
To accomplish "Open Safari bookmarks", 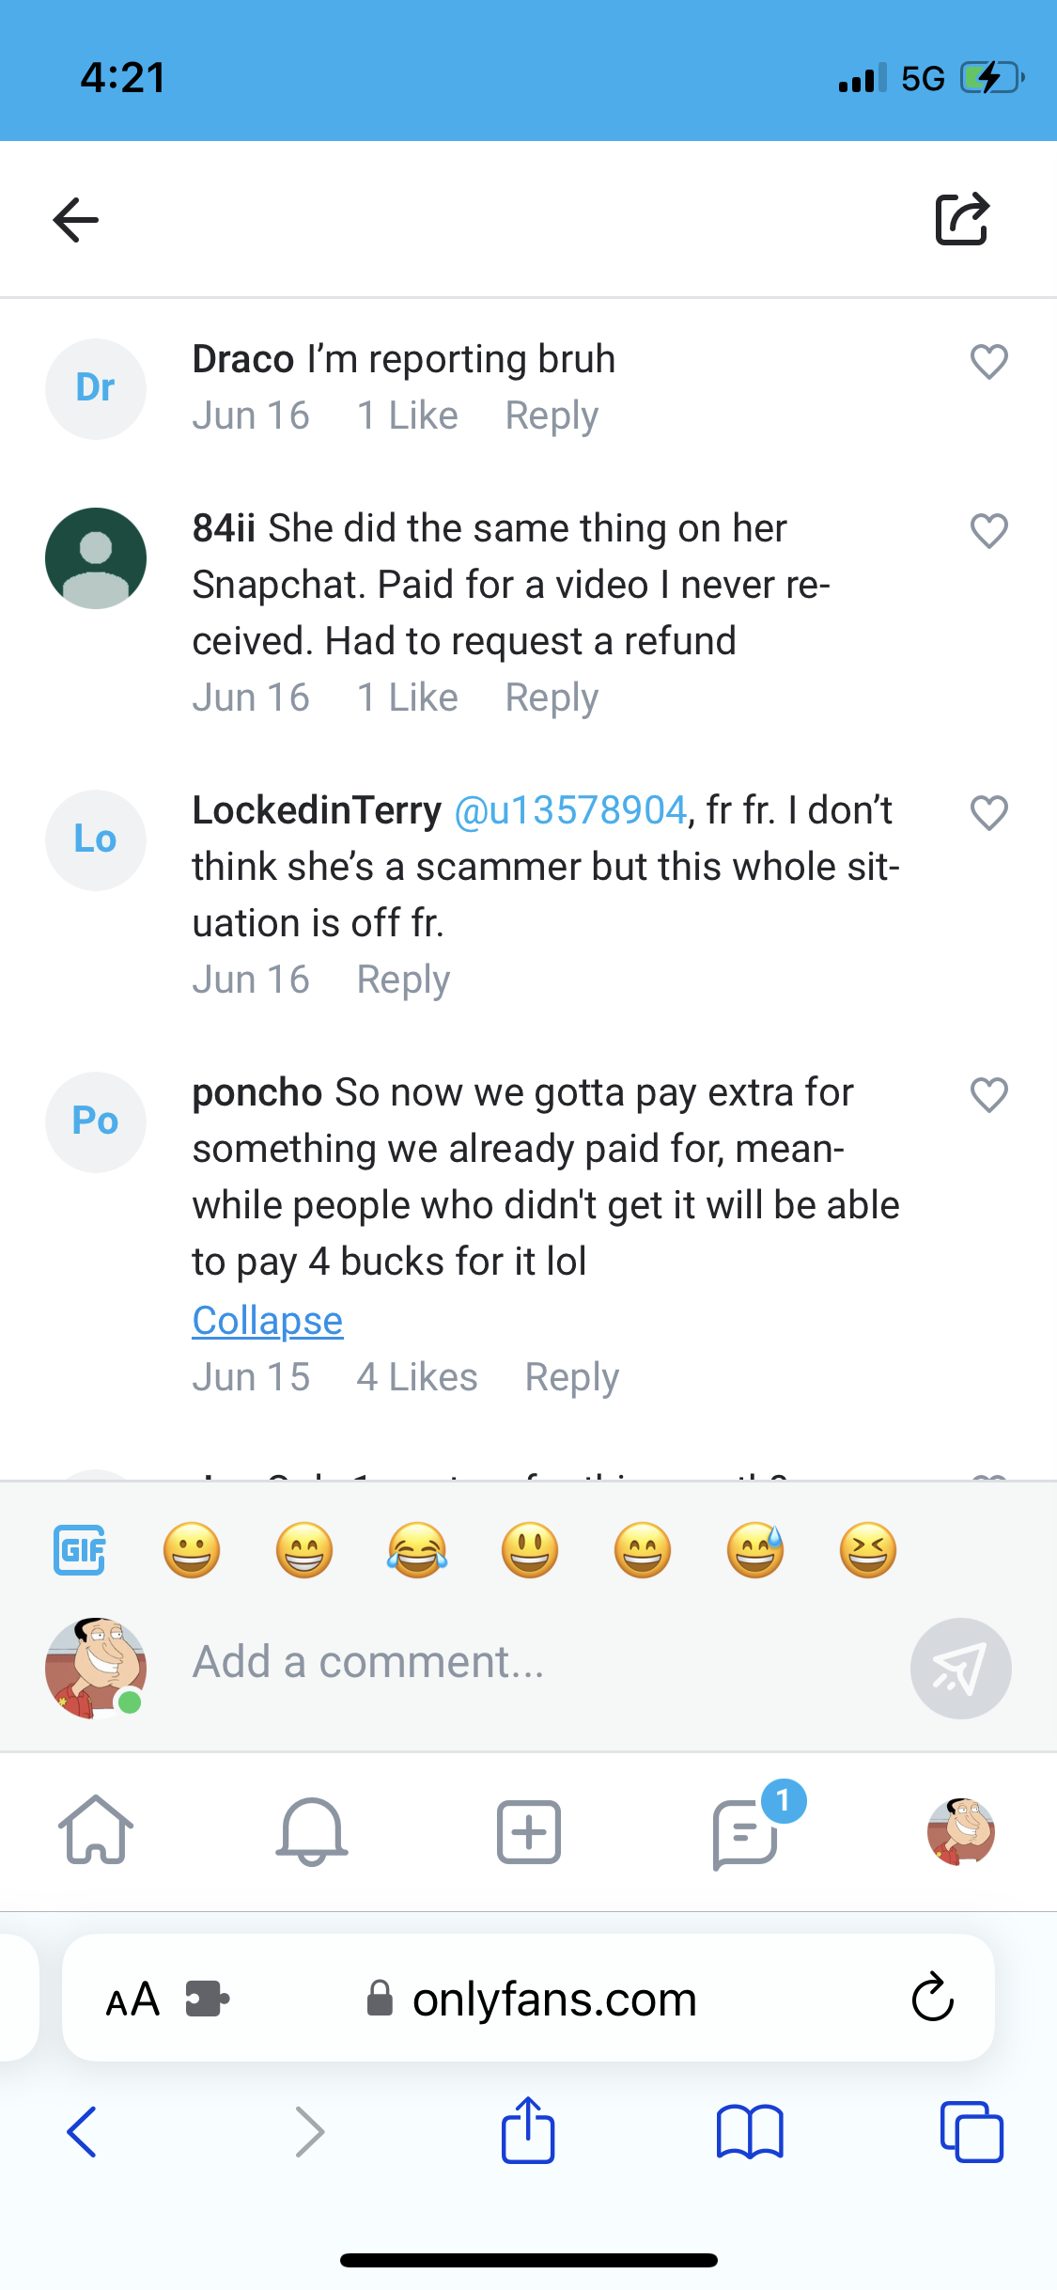I will 749,2131.
